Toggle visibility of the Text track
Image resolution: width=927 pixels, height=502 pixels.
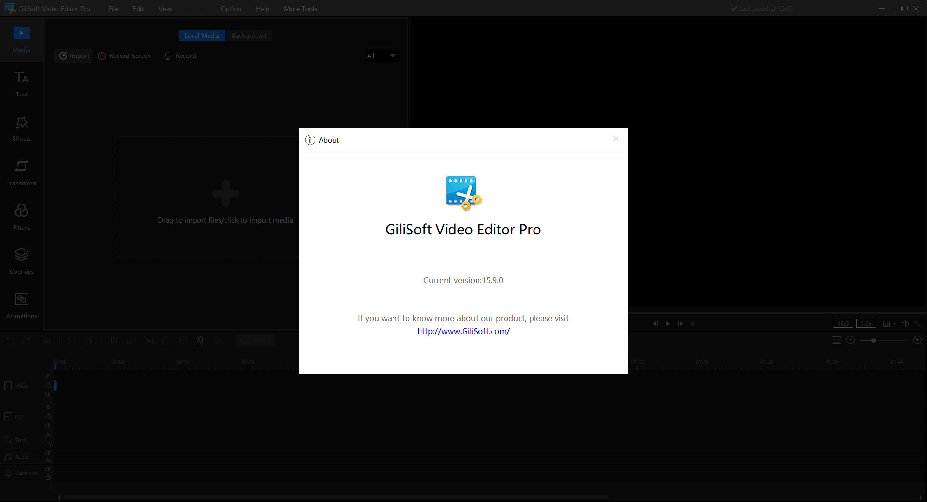(48, 436)
